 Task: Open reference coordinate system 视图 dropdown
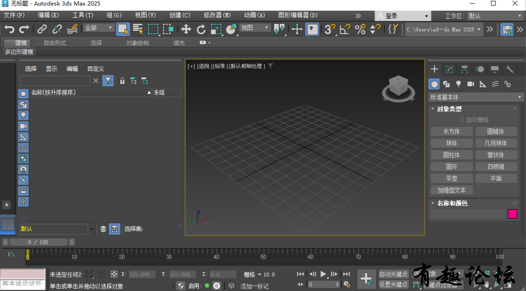point(255,28)
